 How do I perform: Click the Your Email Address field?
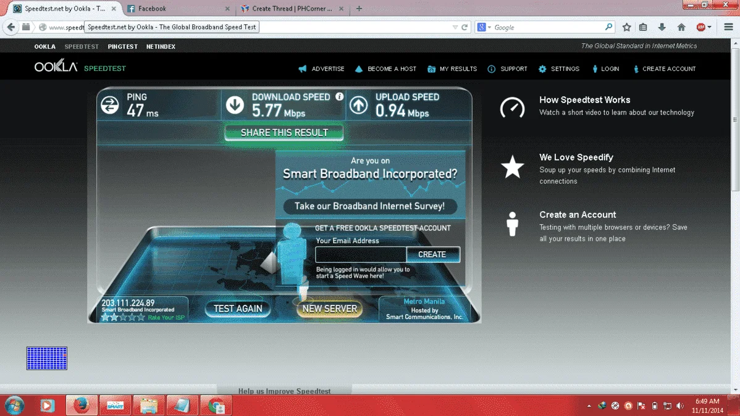click(361, 255)
